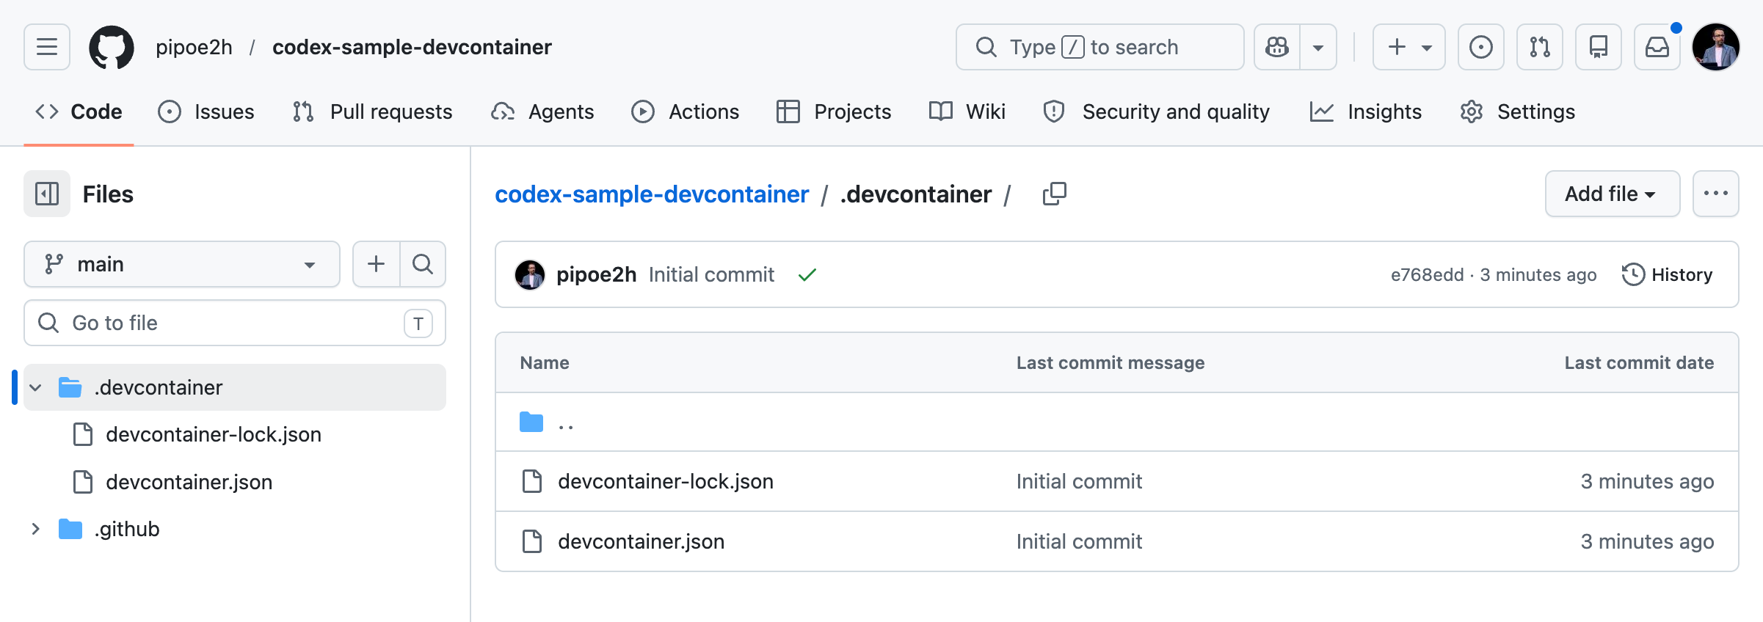Viewport: 1763px width, 622px height.
Task: Show commit status checks green checkmark
Action: pos(807,275)
